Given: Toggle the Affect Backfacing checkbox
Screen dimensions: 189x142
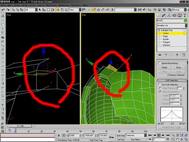Looking at the screenshot, I should [x=160, y=92].
